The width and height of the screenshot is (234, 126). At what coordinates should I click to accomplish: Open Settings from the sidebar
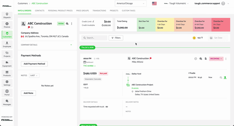7,83
